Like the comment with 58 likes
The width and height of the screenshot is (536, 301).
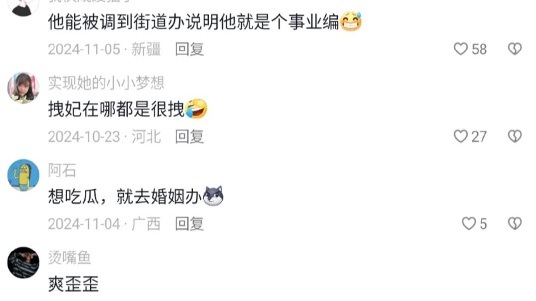pyautogui.click(x=460, y=49)
